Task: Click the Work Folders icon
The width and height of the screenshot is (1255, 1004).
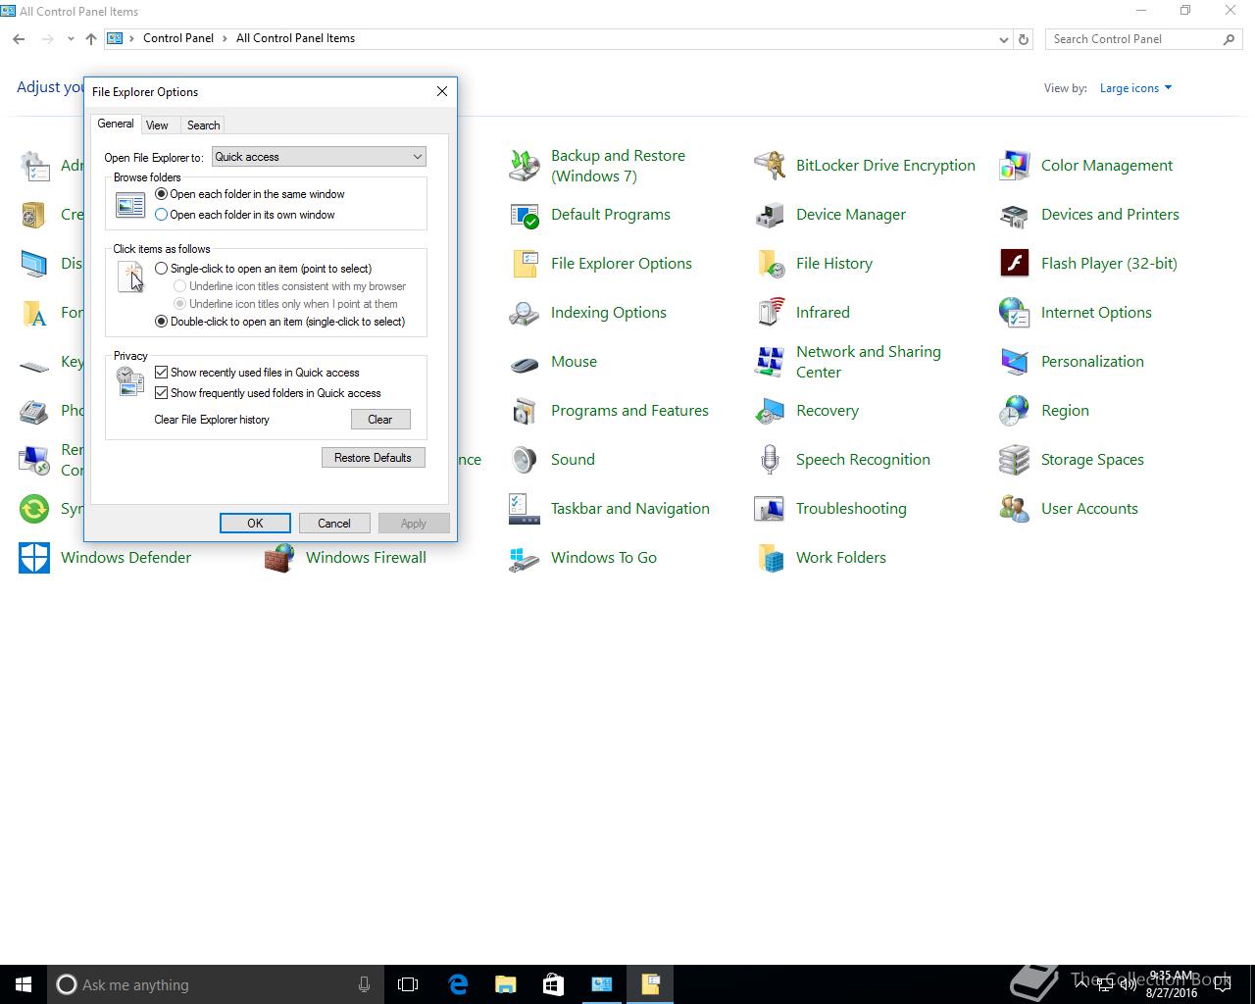Action: 770,558
